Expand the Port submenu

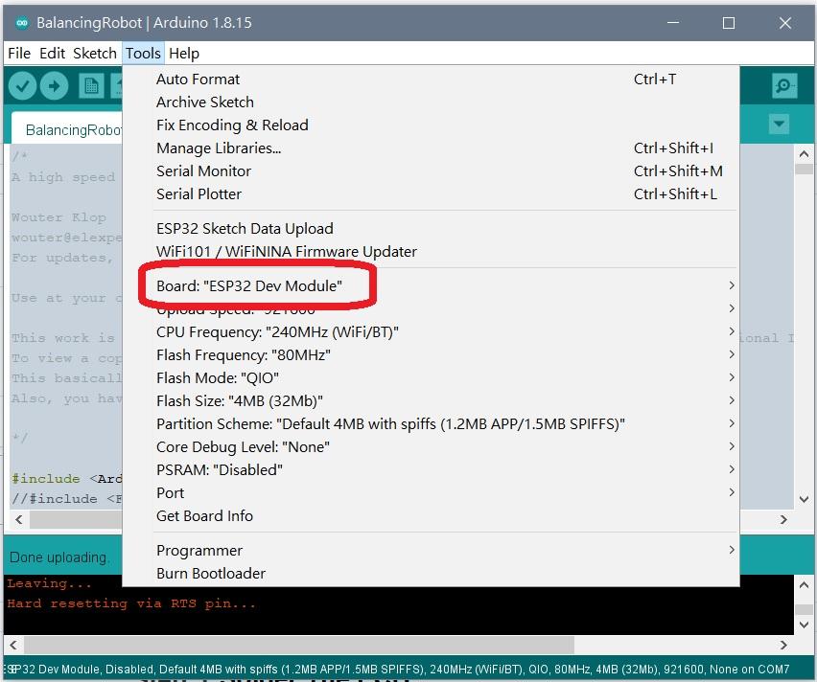click(x=431, y=492)
